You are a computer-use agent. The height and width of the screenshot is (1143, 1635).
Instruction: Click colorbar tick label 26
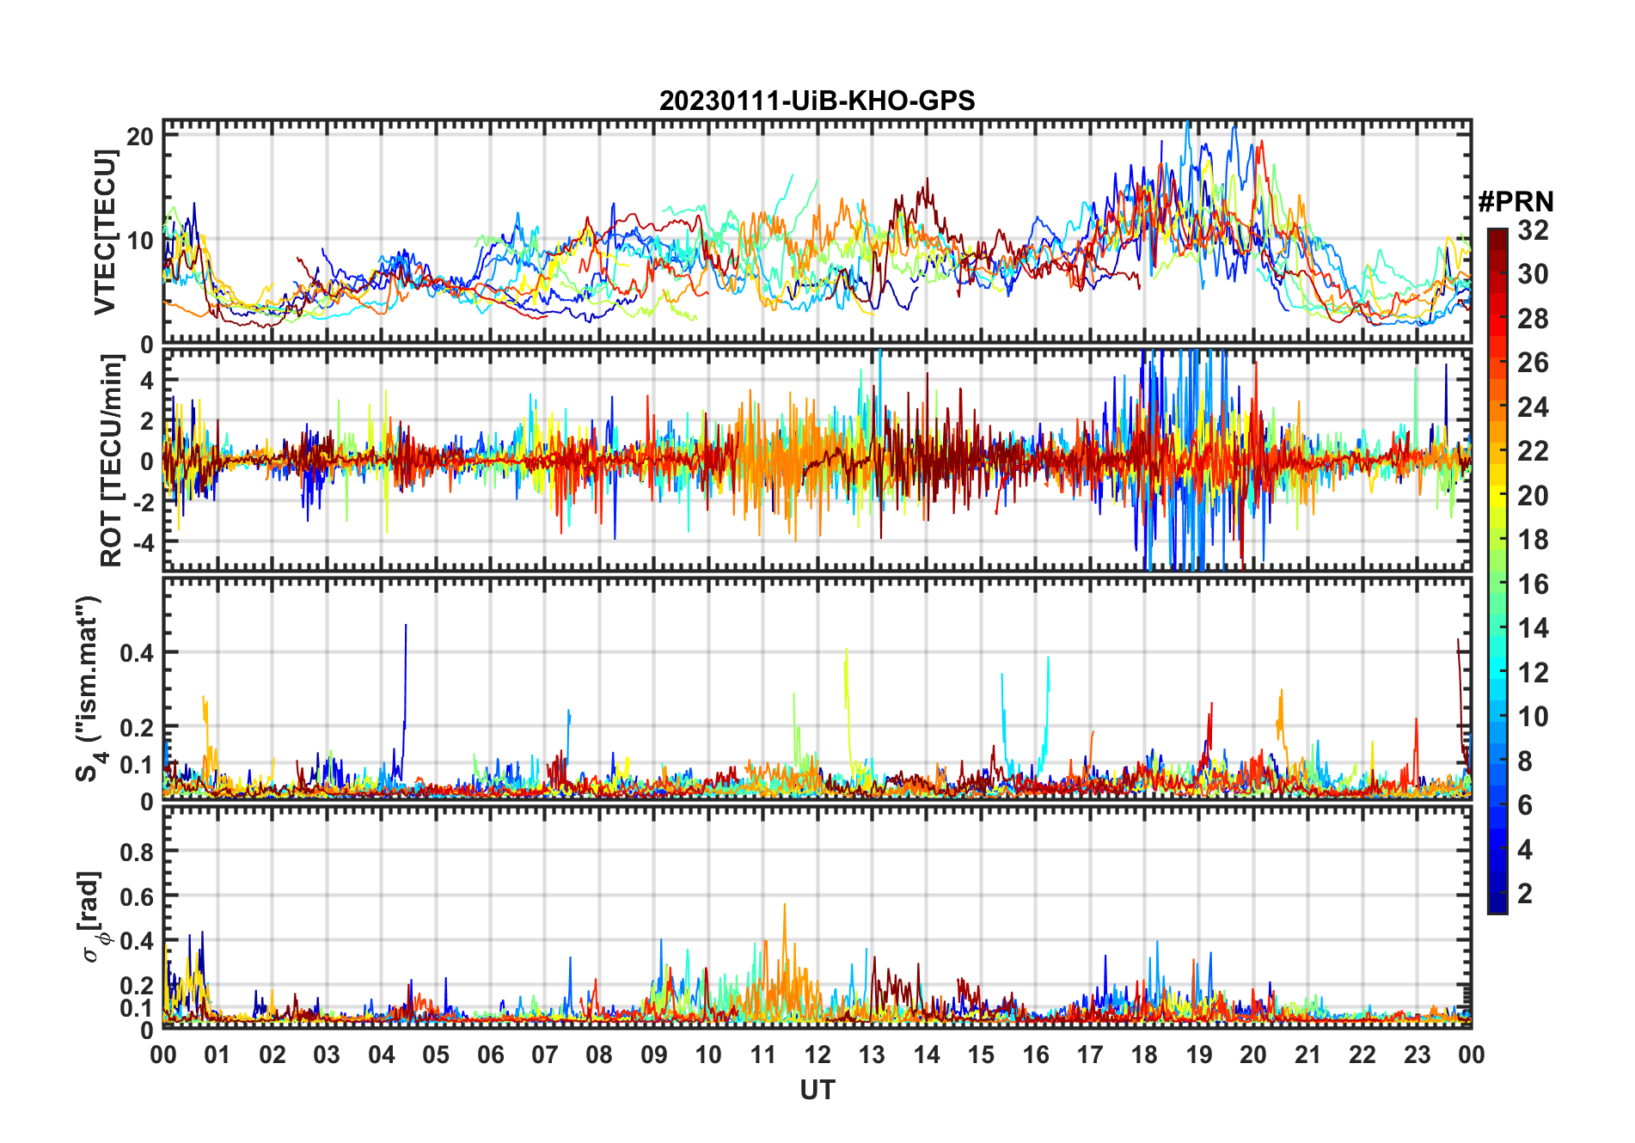click(1533, 363)
